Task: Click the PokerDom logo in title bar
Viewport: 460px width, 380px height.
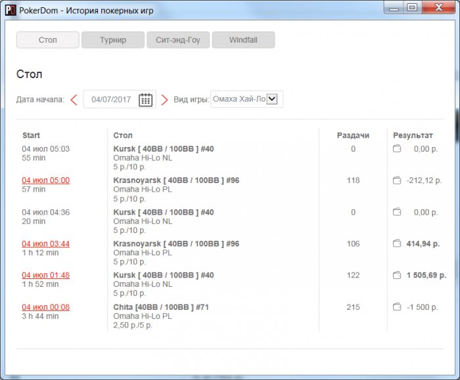Action: 11,11
